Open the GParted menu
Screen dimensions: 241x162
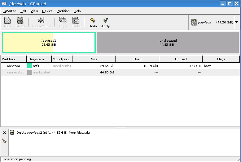[10, 11]
